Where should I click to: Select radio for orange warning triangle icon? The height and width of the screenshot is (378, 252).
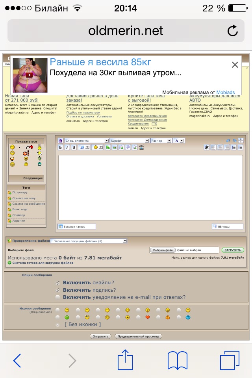coord(158,317)
